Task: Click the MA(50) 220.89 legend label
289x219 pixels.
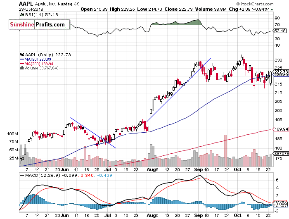Action: 38,59
